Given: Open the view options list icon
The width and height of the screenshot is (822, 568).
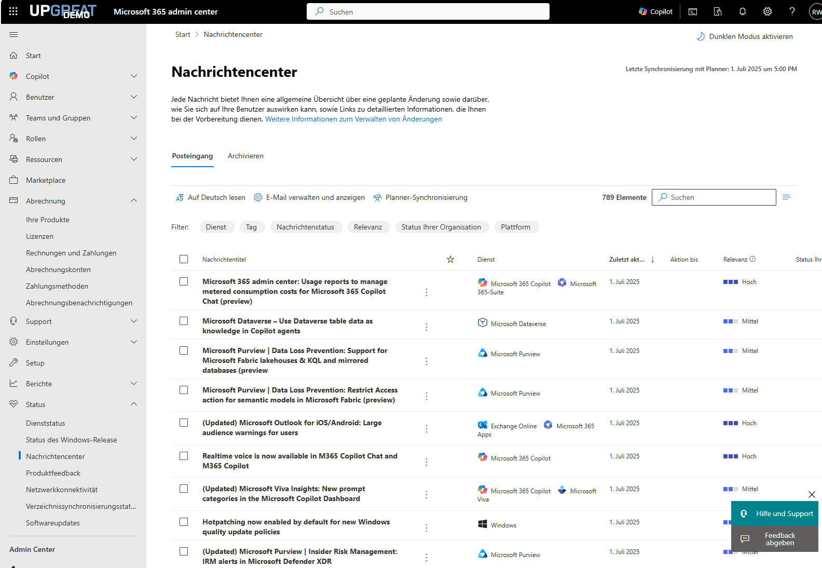Looking at the screenshot, I should coord(787,197).
